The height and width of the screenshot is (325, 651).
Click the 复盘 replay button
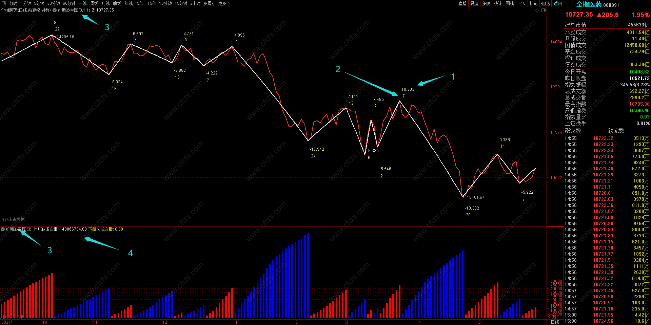click(x=474, y=3)
